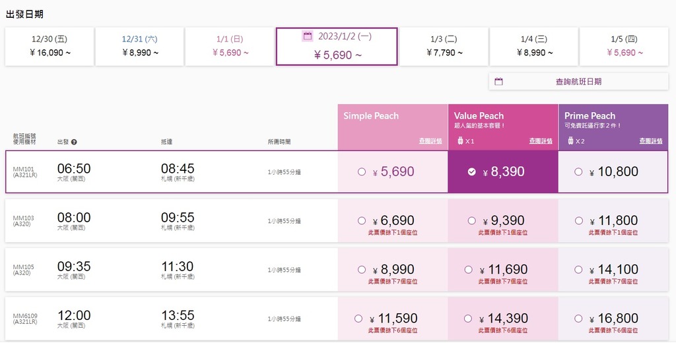Click the calendar icon beside 查詢航班日期
This screenshot has height=343, width=676.
click(498, 81)
